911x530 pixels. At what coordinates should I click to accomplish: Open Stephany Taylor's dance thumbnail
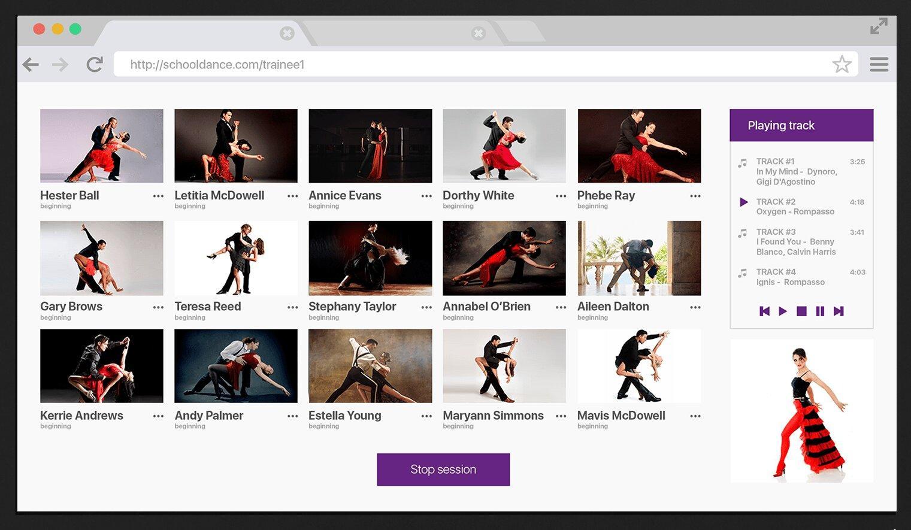coord(370,258)
